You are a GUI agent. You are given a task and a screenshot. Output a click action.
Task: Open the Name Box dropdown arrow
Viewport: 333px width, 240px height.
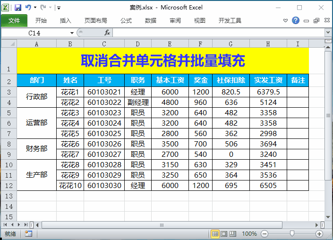point(72,33)
